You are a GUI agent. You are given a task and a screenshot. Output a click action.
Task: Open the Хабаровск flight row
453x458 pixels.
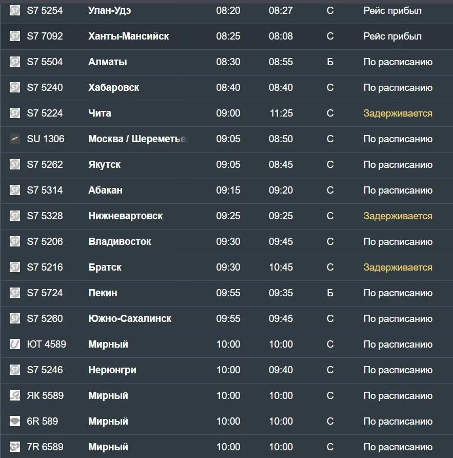tap(227, 88)
